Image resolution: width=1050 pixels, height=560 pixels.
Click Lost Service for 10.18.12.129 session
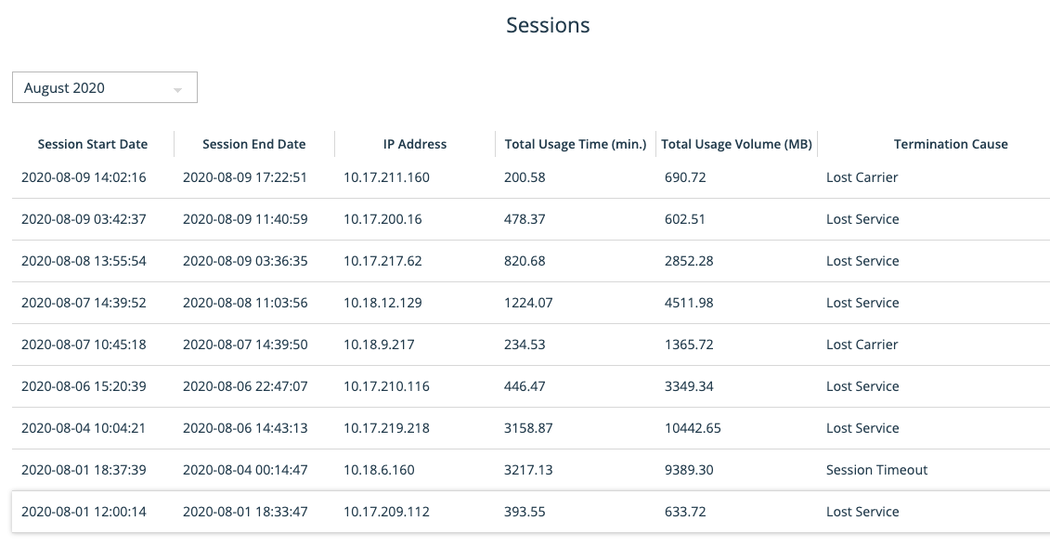[x=862, y=303]
